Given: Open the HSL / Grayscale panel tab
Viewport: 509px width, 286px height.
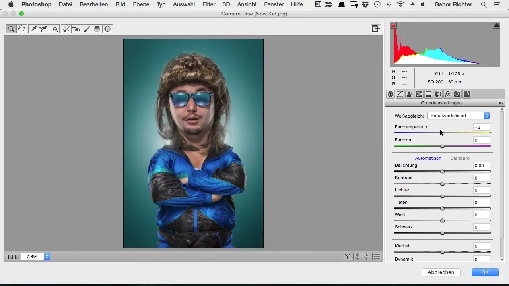Looking at the screenshot, I should pyautogui.click(x=419, y=94).
